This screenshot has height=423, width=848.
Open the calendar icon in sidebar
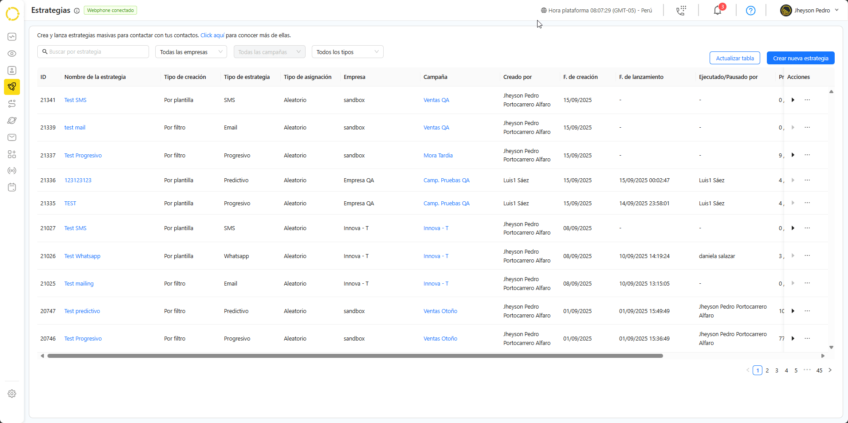pyautogui.click(x=12, y=188)
